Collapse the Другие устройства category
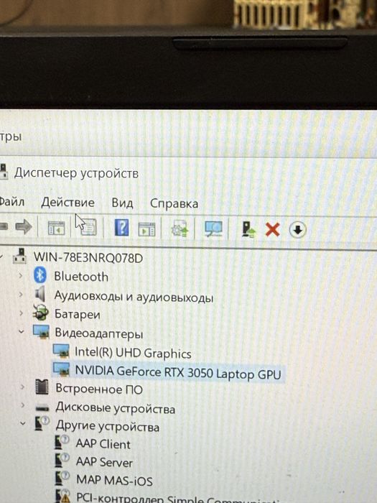Screen dimensions: 377x503 click(23, 423)
